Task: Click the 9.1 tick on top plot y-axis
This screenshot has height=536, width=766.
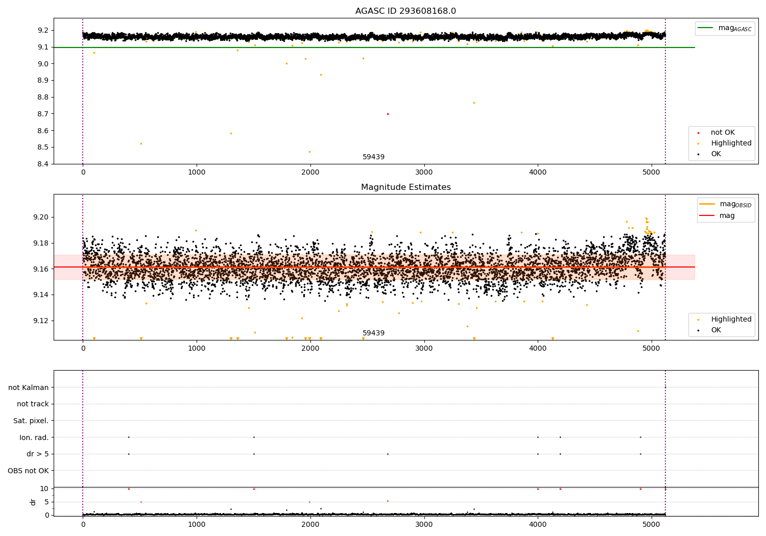Action: (x=43, y=47)
